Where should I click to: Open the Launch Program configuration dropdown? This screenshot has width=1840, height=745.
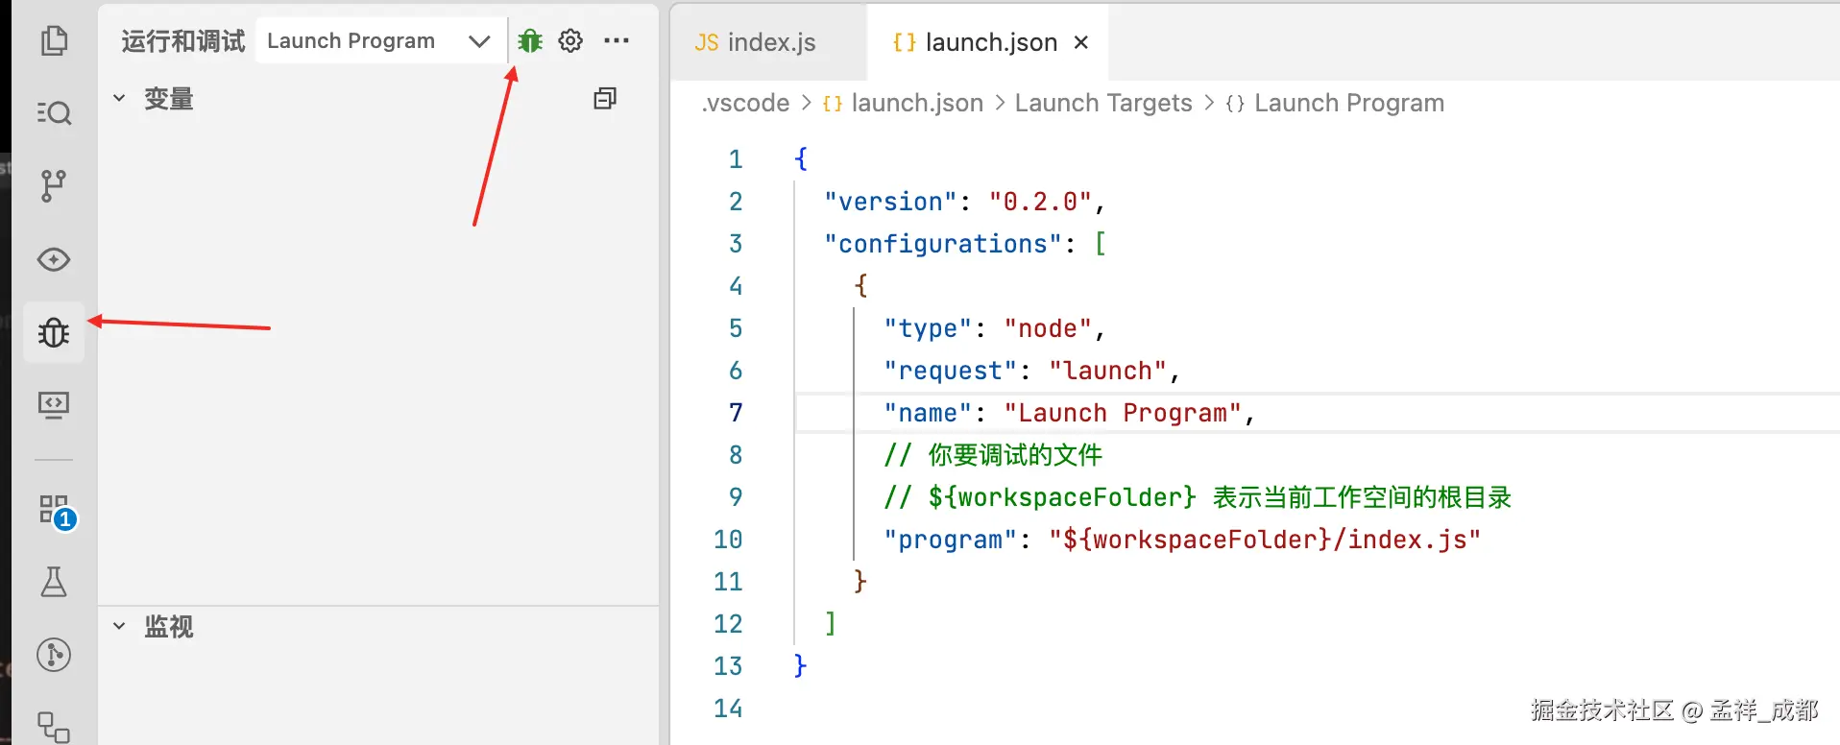pos(378,41)
